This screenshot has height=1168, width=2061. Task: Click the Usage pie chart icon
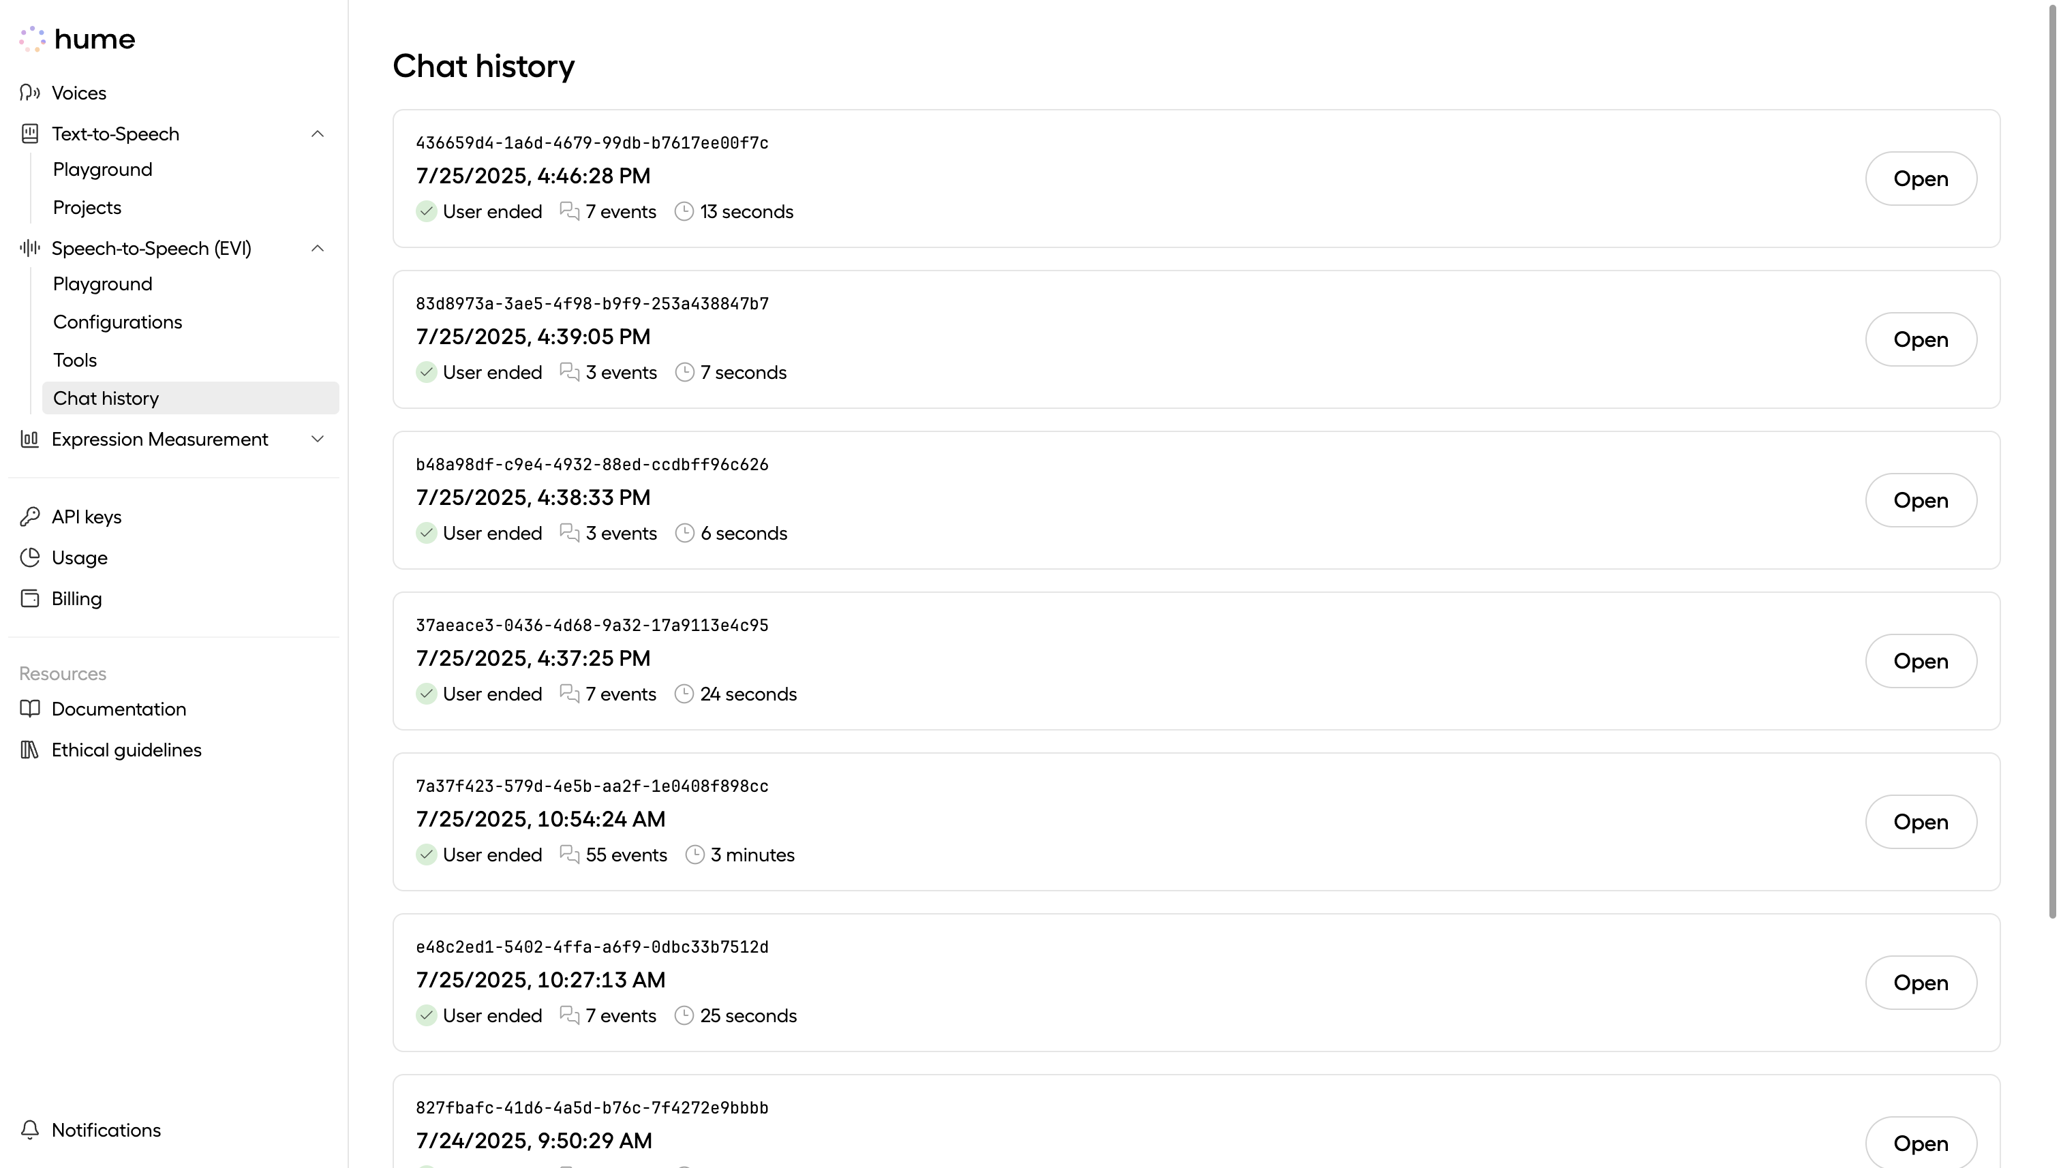point(30,557)
